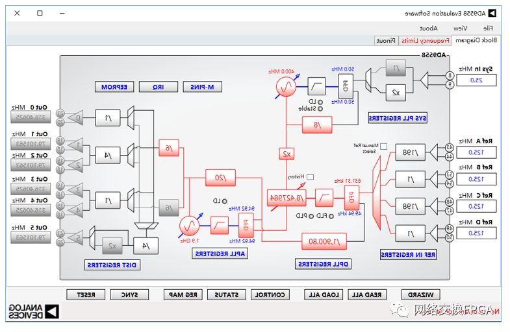The height and width of the screenshot is (332, 510).
Task: Click the Sys PLL Stable indicator
Action: (320, 109)
